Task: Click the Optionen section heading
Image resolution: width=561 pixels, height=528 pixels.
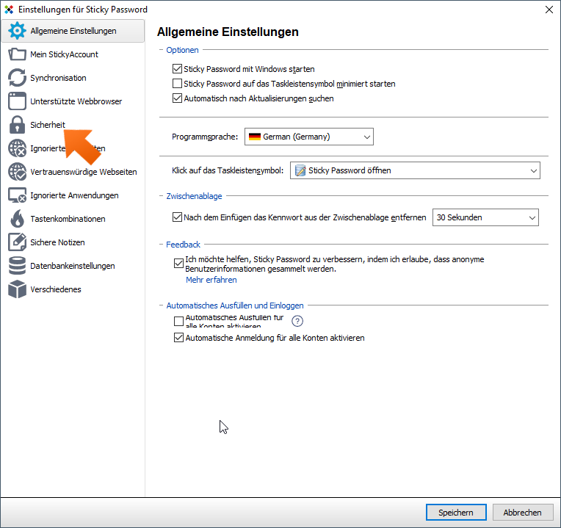Action: click(182, 50)
